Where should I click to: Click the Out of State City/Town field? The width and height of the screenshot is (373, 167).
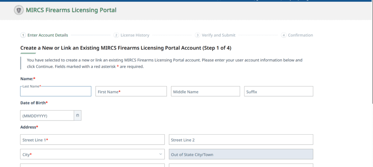tap(241, 154)
